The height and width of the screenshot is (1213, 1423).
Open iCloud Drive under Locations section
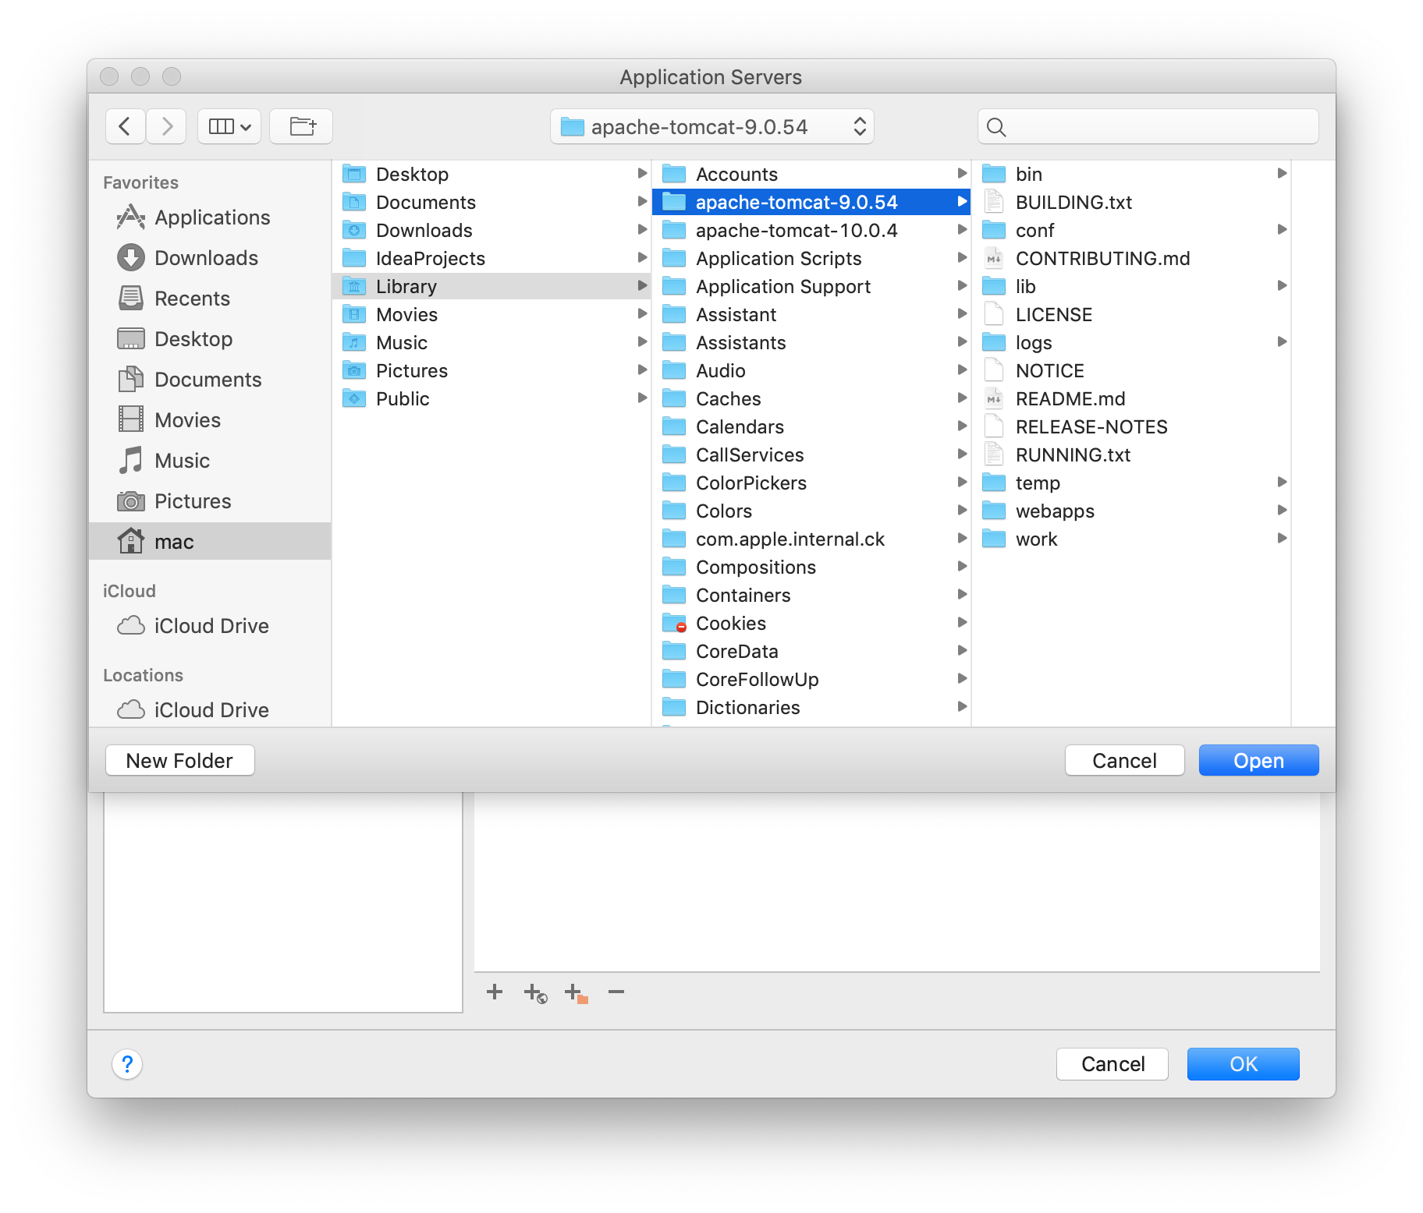(211, 710)
